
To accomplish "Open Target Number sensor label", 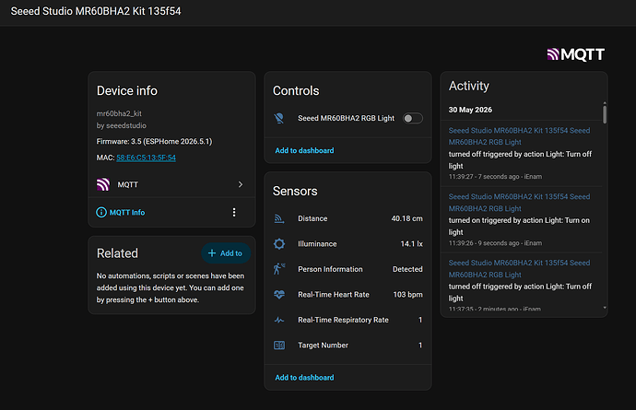I will click(323, 346).
